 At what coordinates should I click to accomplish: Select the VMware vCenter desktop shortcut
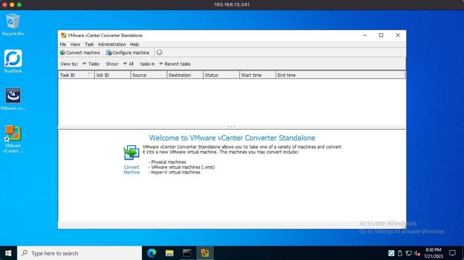coord(13,139)
